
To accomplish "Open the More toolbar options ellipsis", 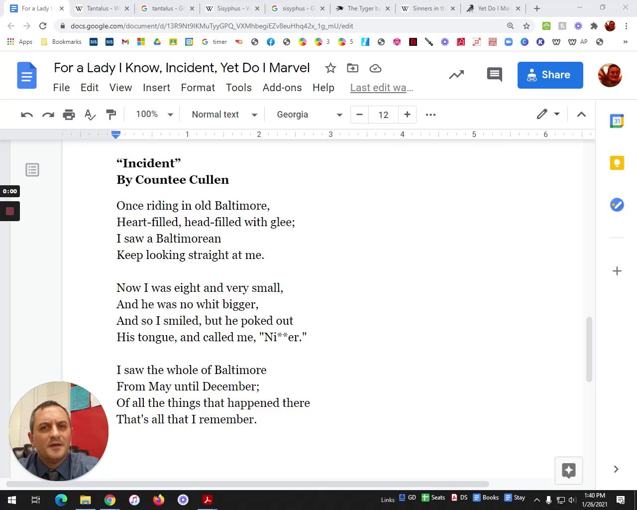I will (431, 115).
